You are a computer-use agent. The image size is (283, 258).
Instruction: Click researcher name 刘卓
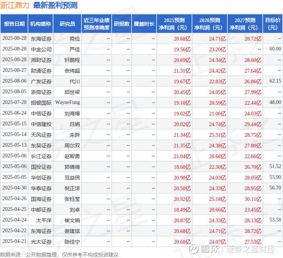74,210
